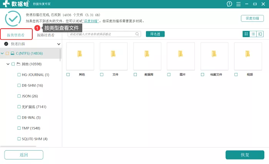Open the 档案文件 folder thumbnail
269x164 pixels.
point(214,56)
